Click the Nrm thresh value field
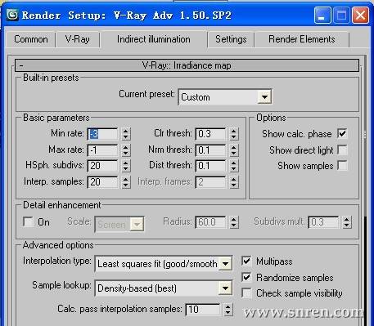 (210, 150)
